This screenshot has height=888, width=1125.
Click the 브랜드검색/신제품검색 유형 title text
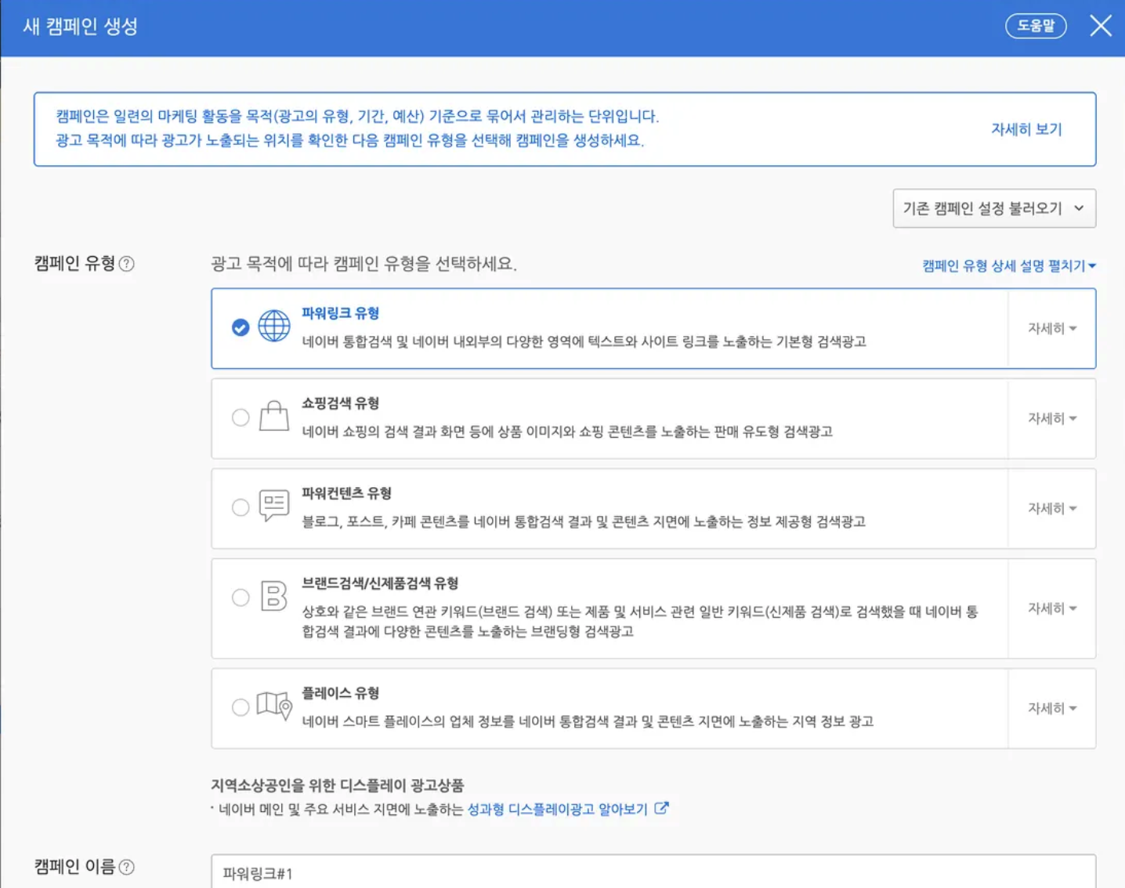[380, 583]
